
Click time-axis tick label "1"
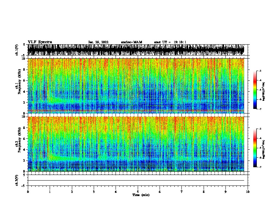[x=50, y=192]
